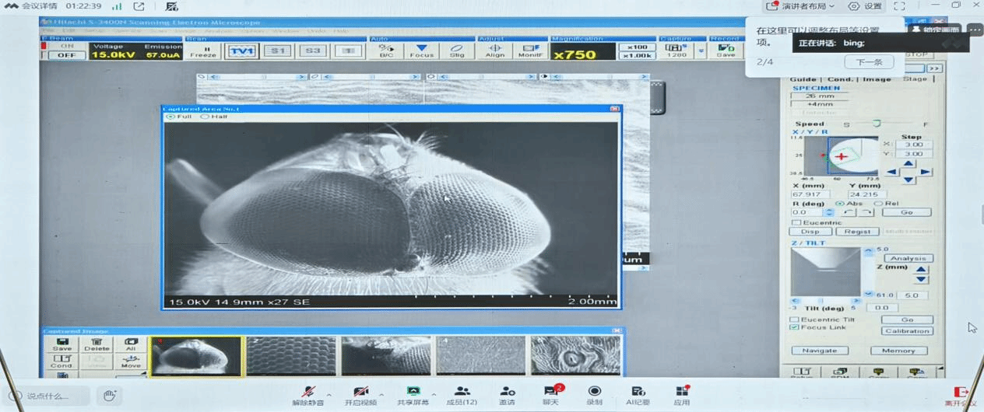Open the speaker layout (演讲者布局) dropdown
The image size is (984, 412).
coord(803,6)
